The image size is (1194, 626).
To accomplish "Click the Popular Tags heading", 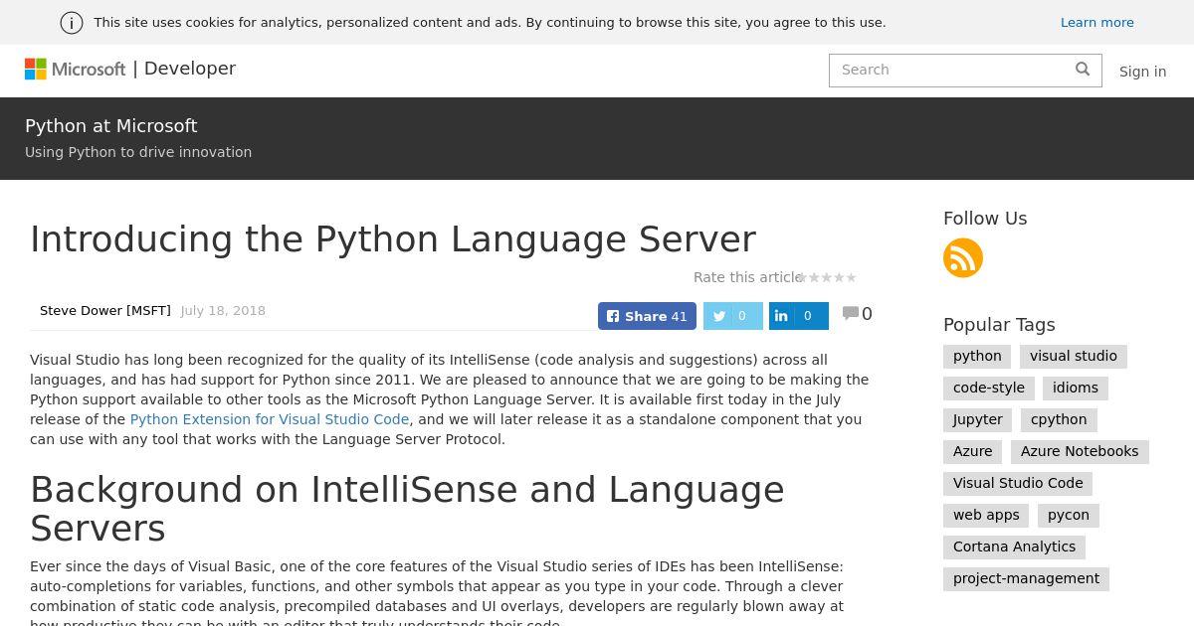I will (999, 325).
